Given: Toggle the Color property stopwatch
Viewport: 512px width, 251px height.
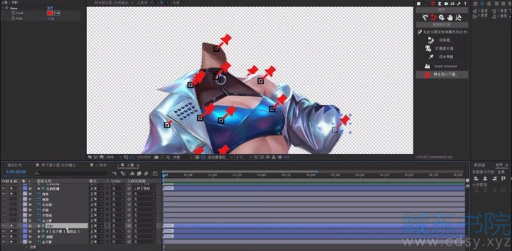Looking at the screenshot, I should (x=14, y=13).
